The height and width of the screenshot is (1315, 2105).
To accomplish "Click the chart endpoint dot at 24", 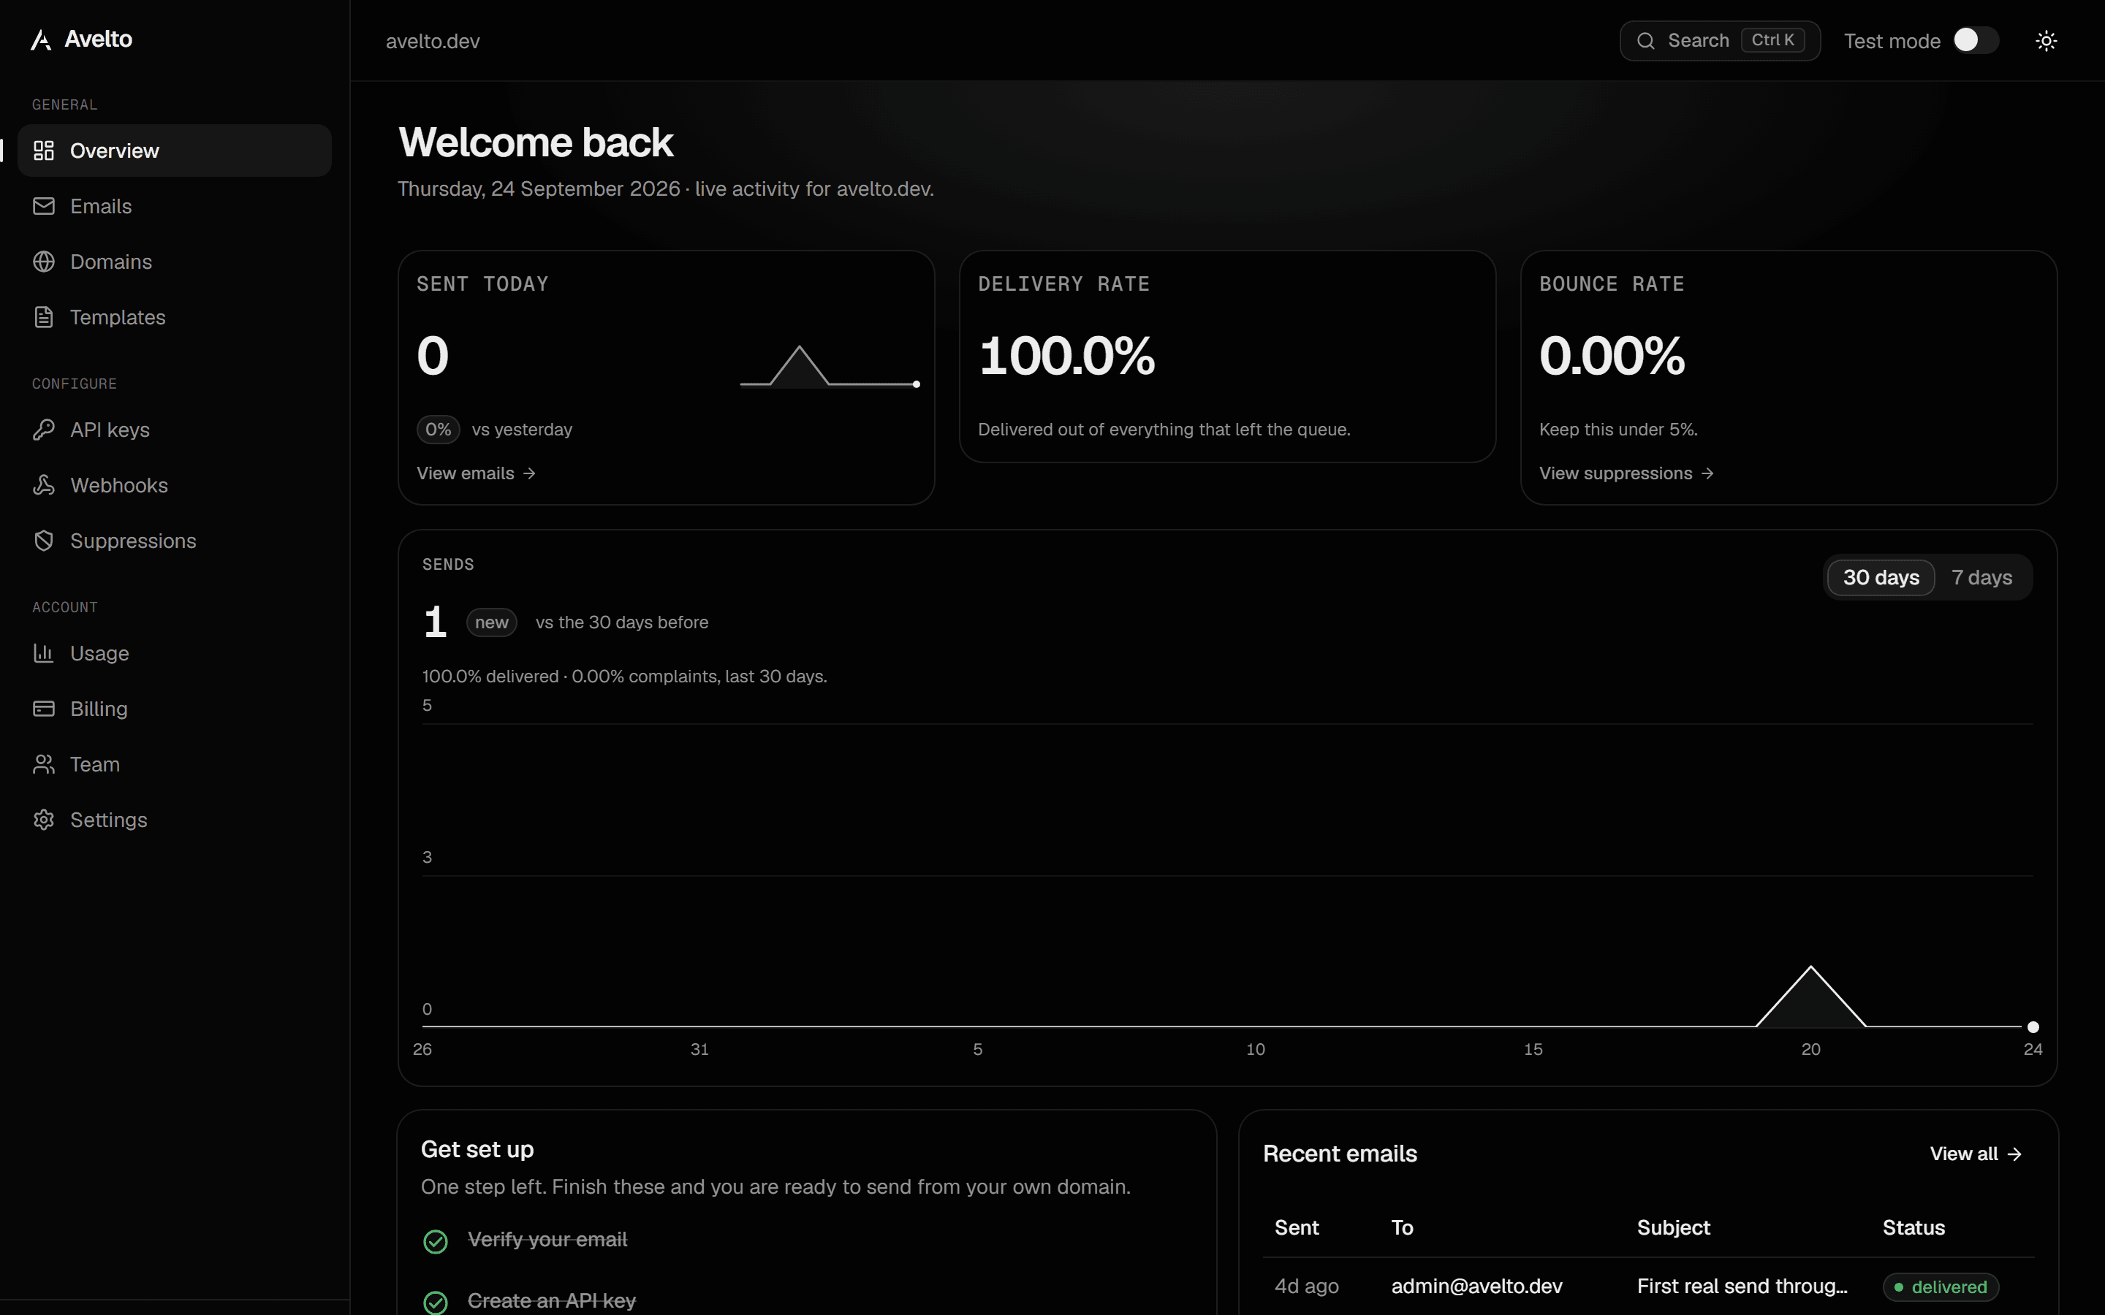I will tap(2033, 1027).
